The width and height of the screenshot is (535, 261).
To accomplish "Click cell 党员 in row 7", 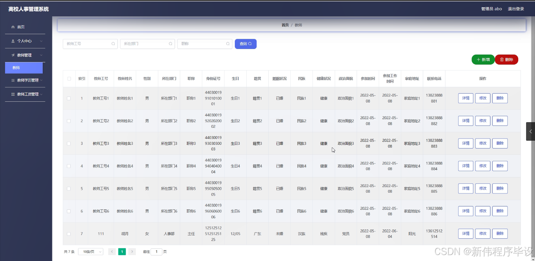I will (x=346, y=234).
